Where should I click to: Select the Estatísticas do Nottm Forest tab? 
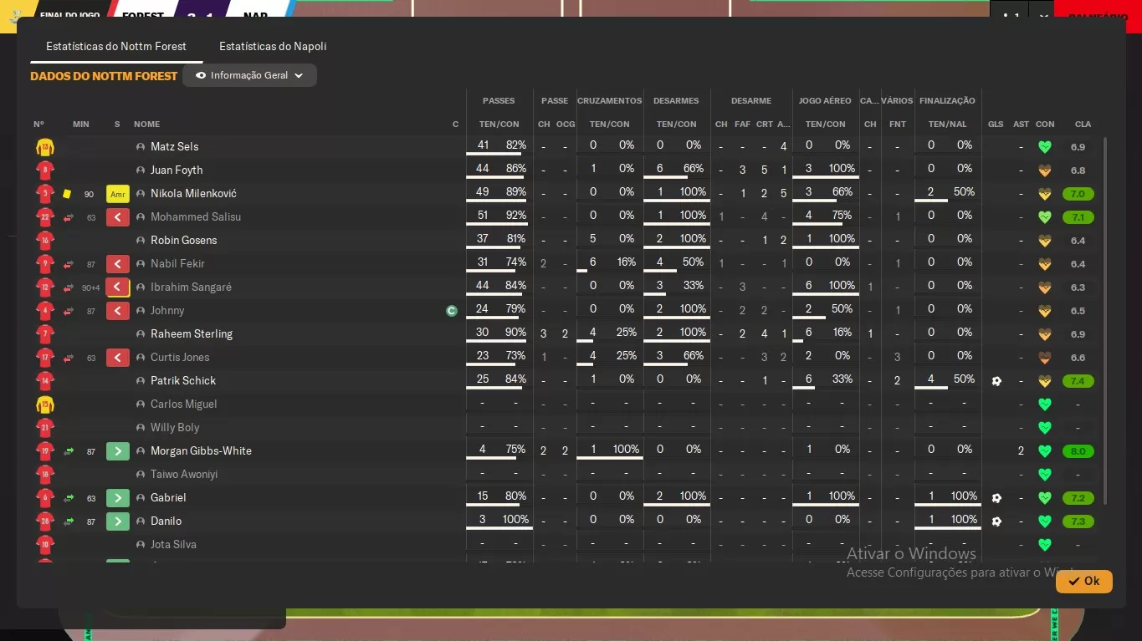point(116,47)
